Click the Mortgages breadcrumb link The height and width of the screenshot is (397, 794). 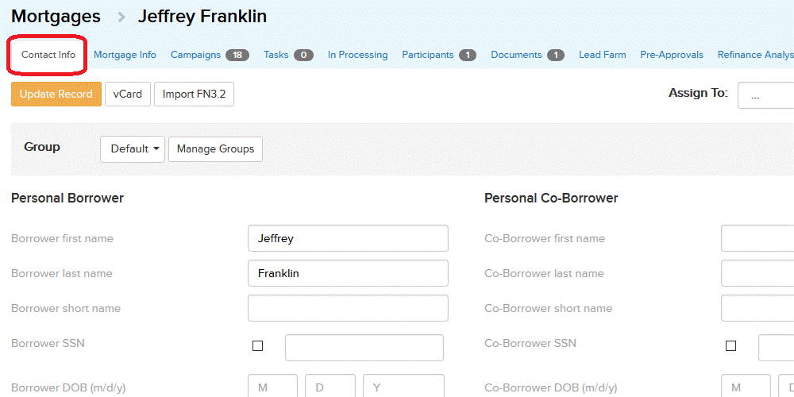[x=56, y=16]
